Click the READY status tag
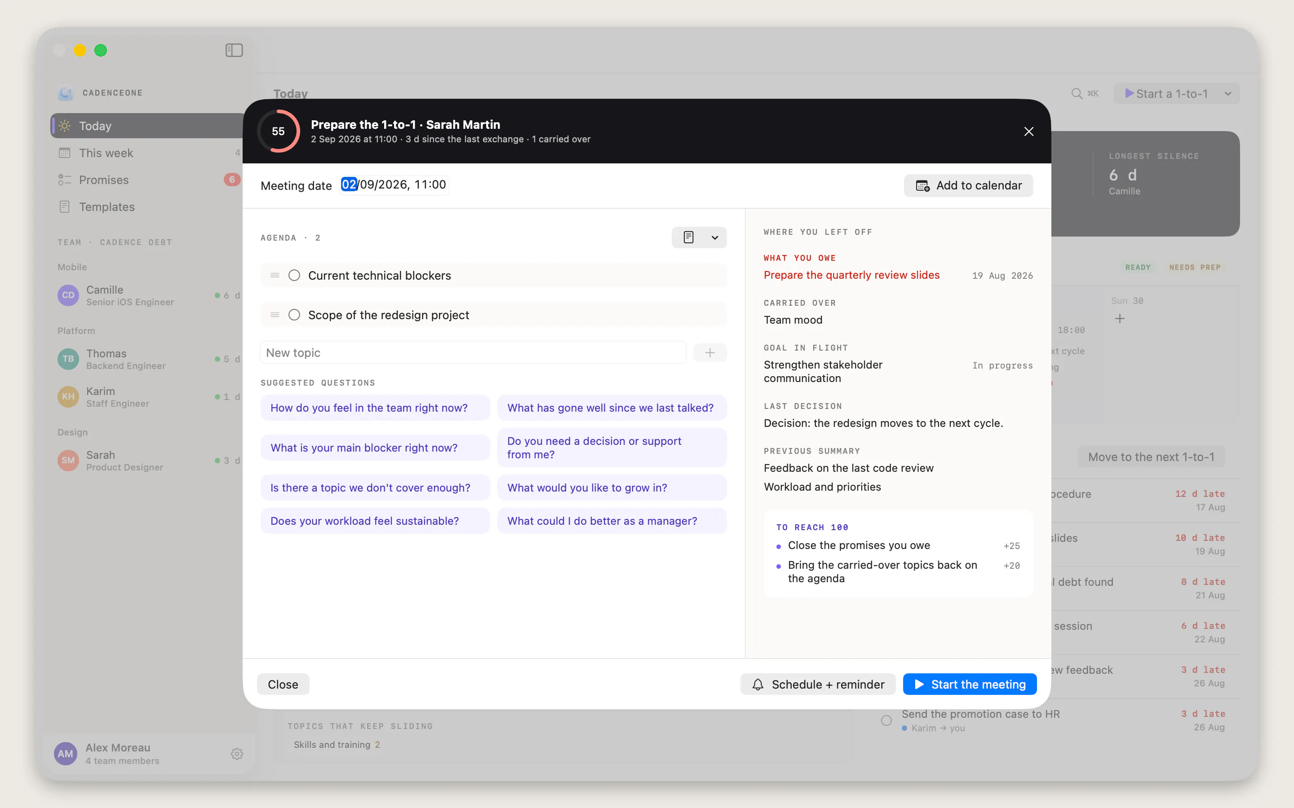1294x808 pixels. [x=1138, y=267]
